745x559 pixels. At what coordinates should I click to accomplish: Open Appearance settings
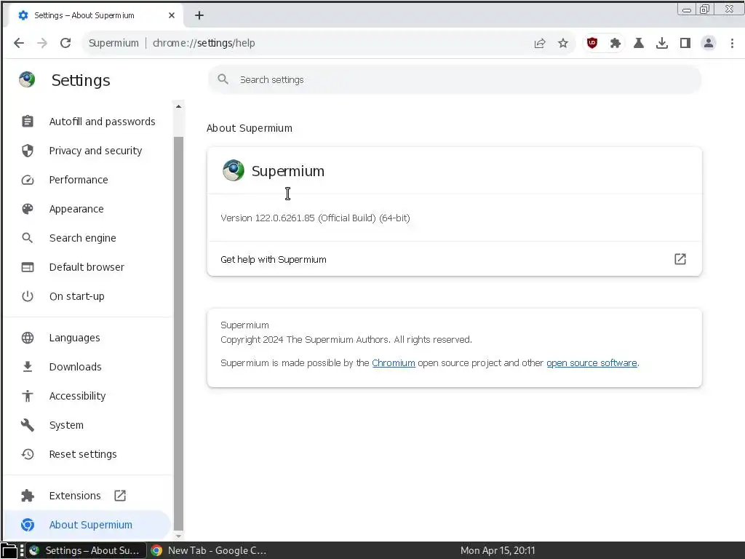pyautogui.click(x=88, y=209)
